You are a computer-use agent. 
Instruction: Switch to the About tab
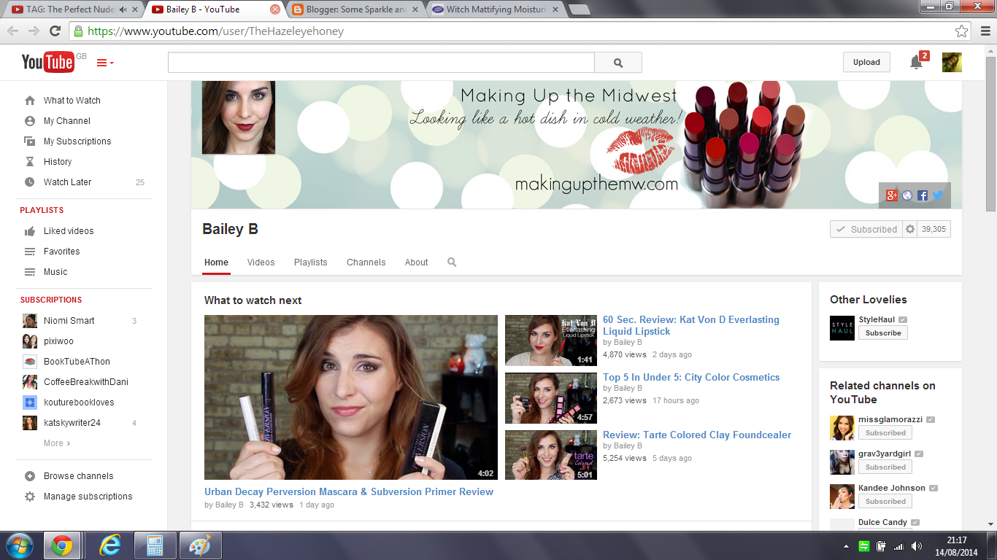[416, 262]
